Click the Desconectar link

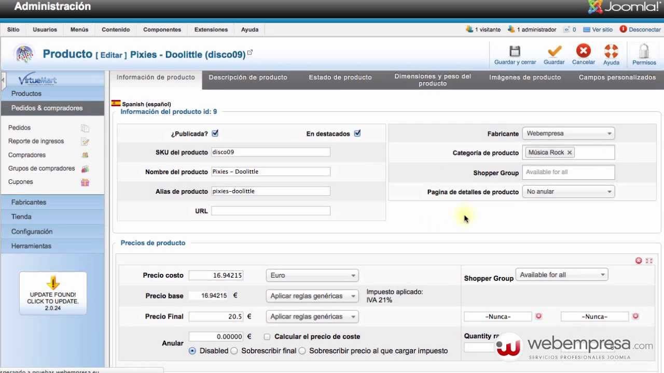[x=645, y=30]
